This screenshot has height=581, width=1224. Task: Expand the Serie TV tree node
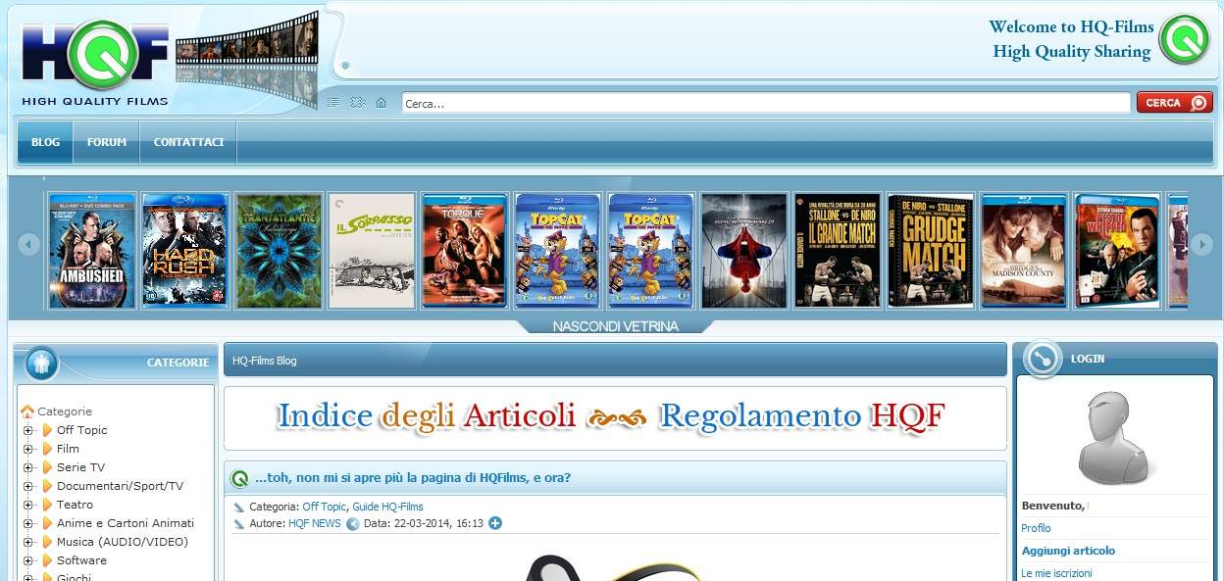28,467
